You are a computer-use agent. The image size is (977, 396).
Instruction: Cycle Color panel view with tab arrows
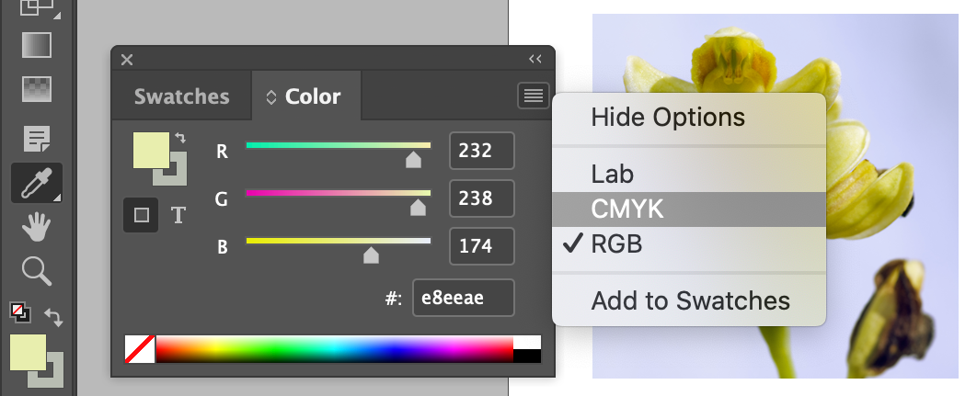271,97
